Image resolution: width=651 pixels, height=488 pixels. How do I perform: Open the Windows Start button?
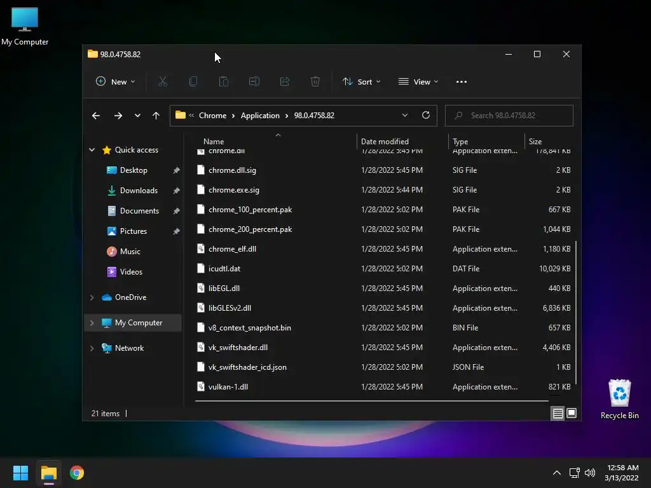point(20,473)
